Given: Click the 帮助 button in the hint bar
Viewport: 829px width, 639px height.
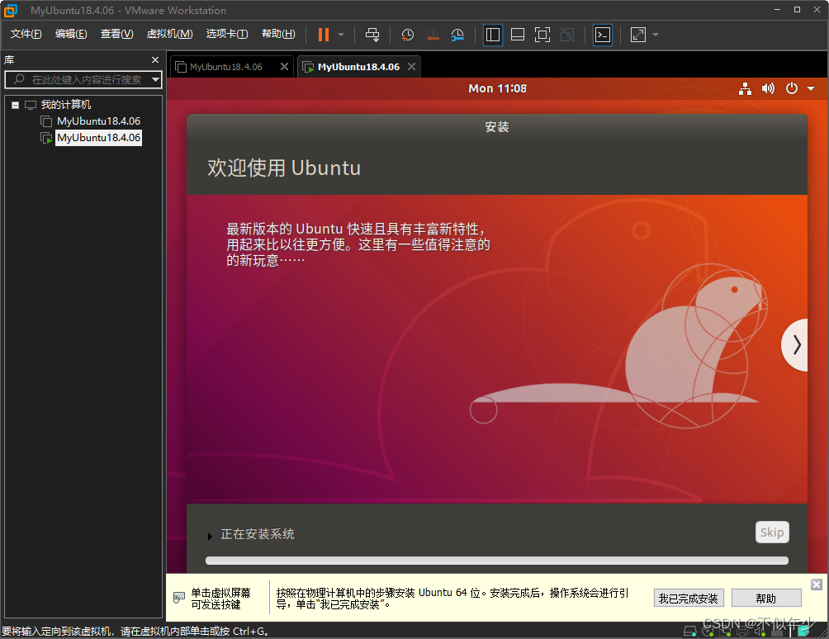Looking at the screenshot, I should (766, 599).
